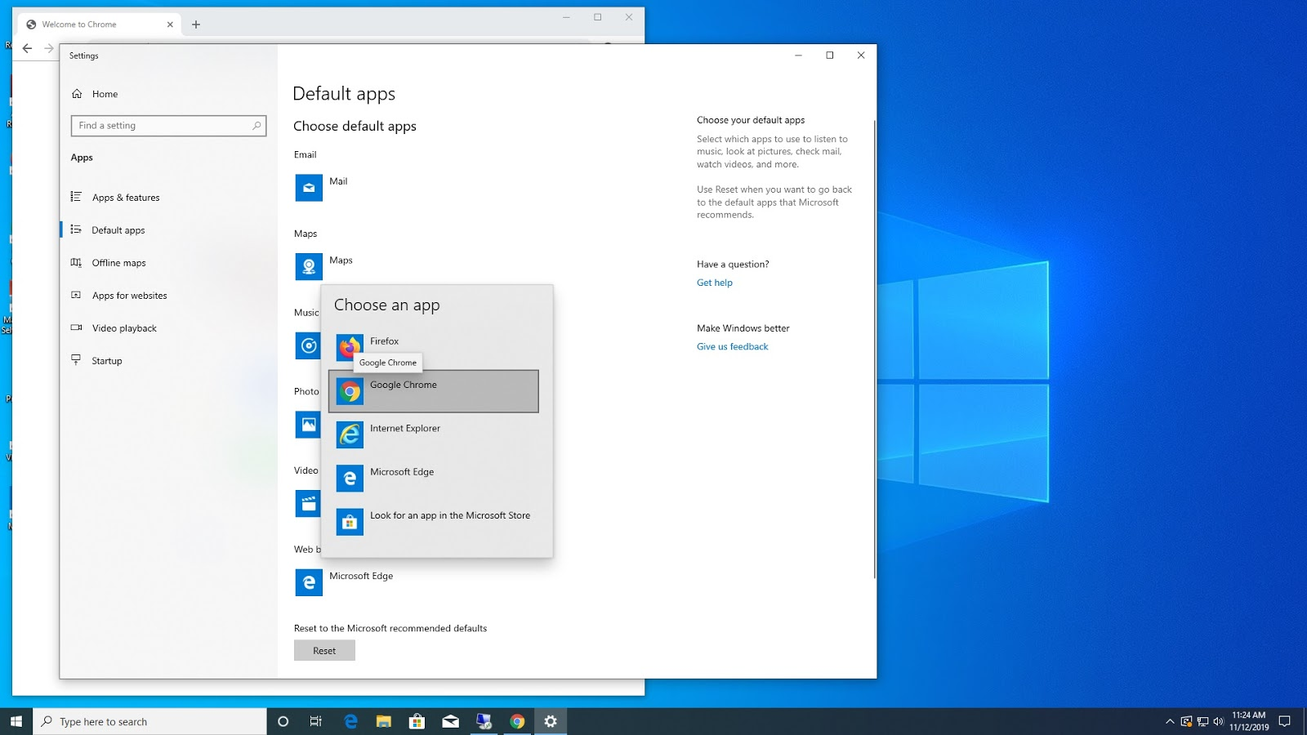
Task: Choose Microsoft Edge in the Choose an app popup
Action: point(434,479)
